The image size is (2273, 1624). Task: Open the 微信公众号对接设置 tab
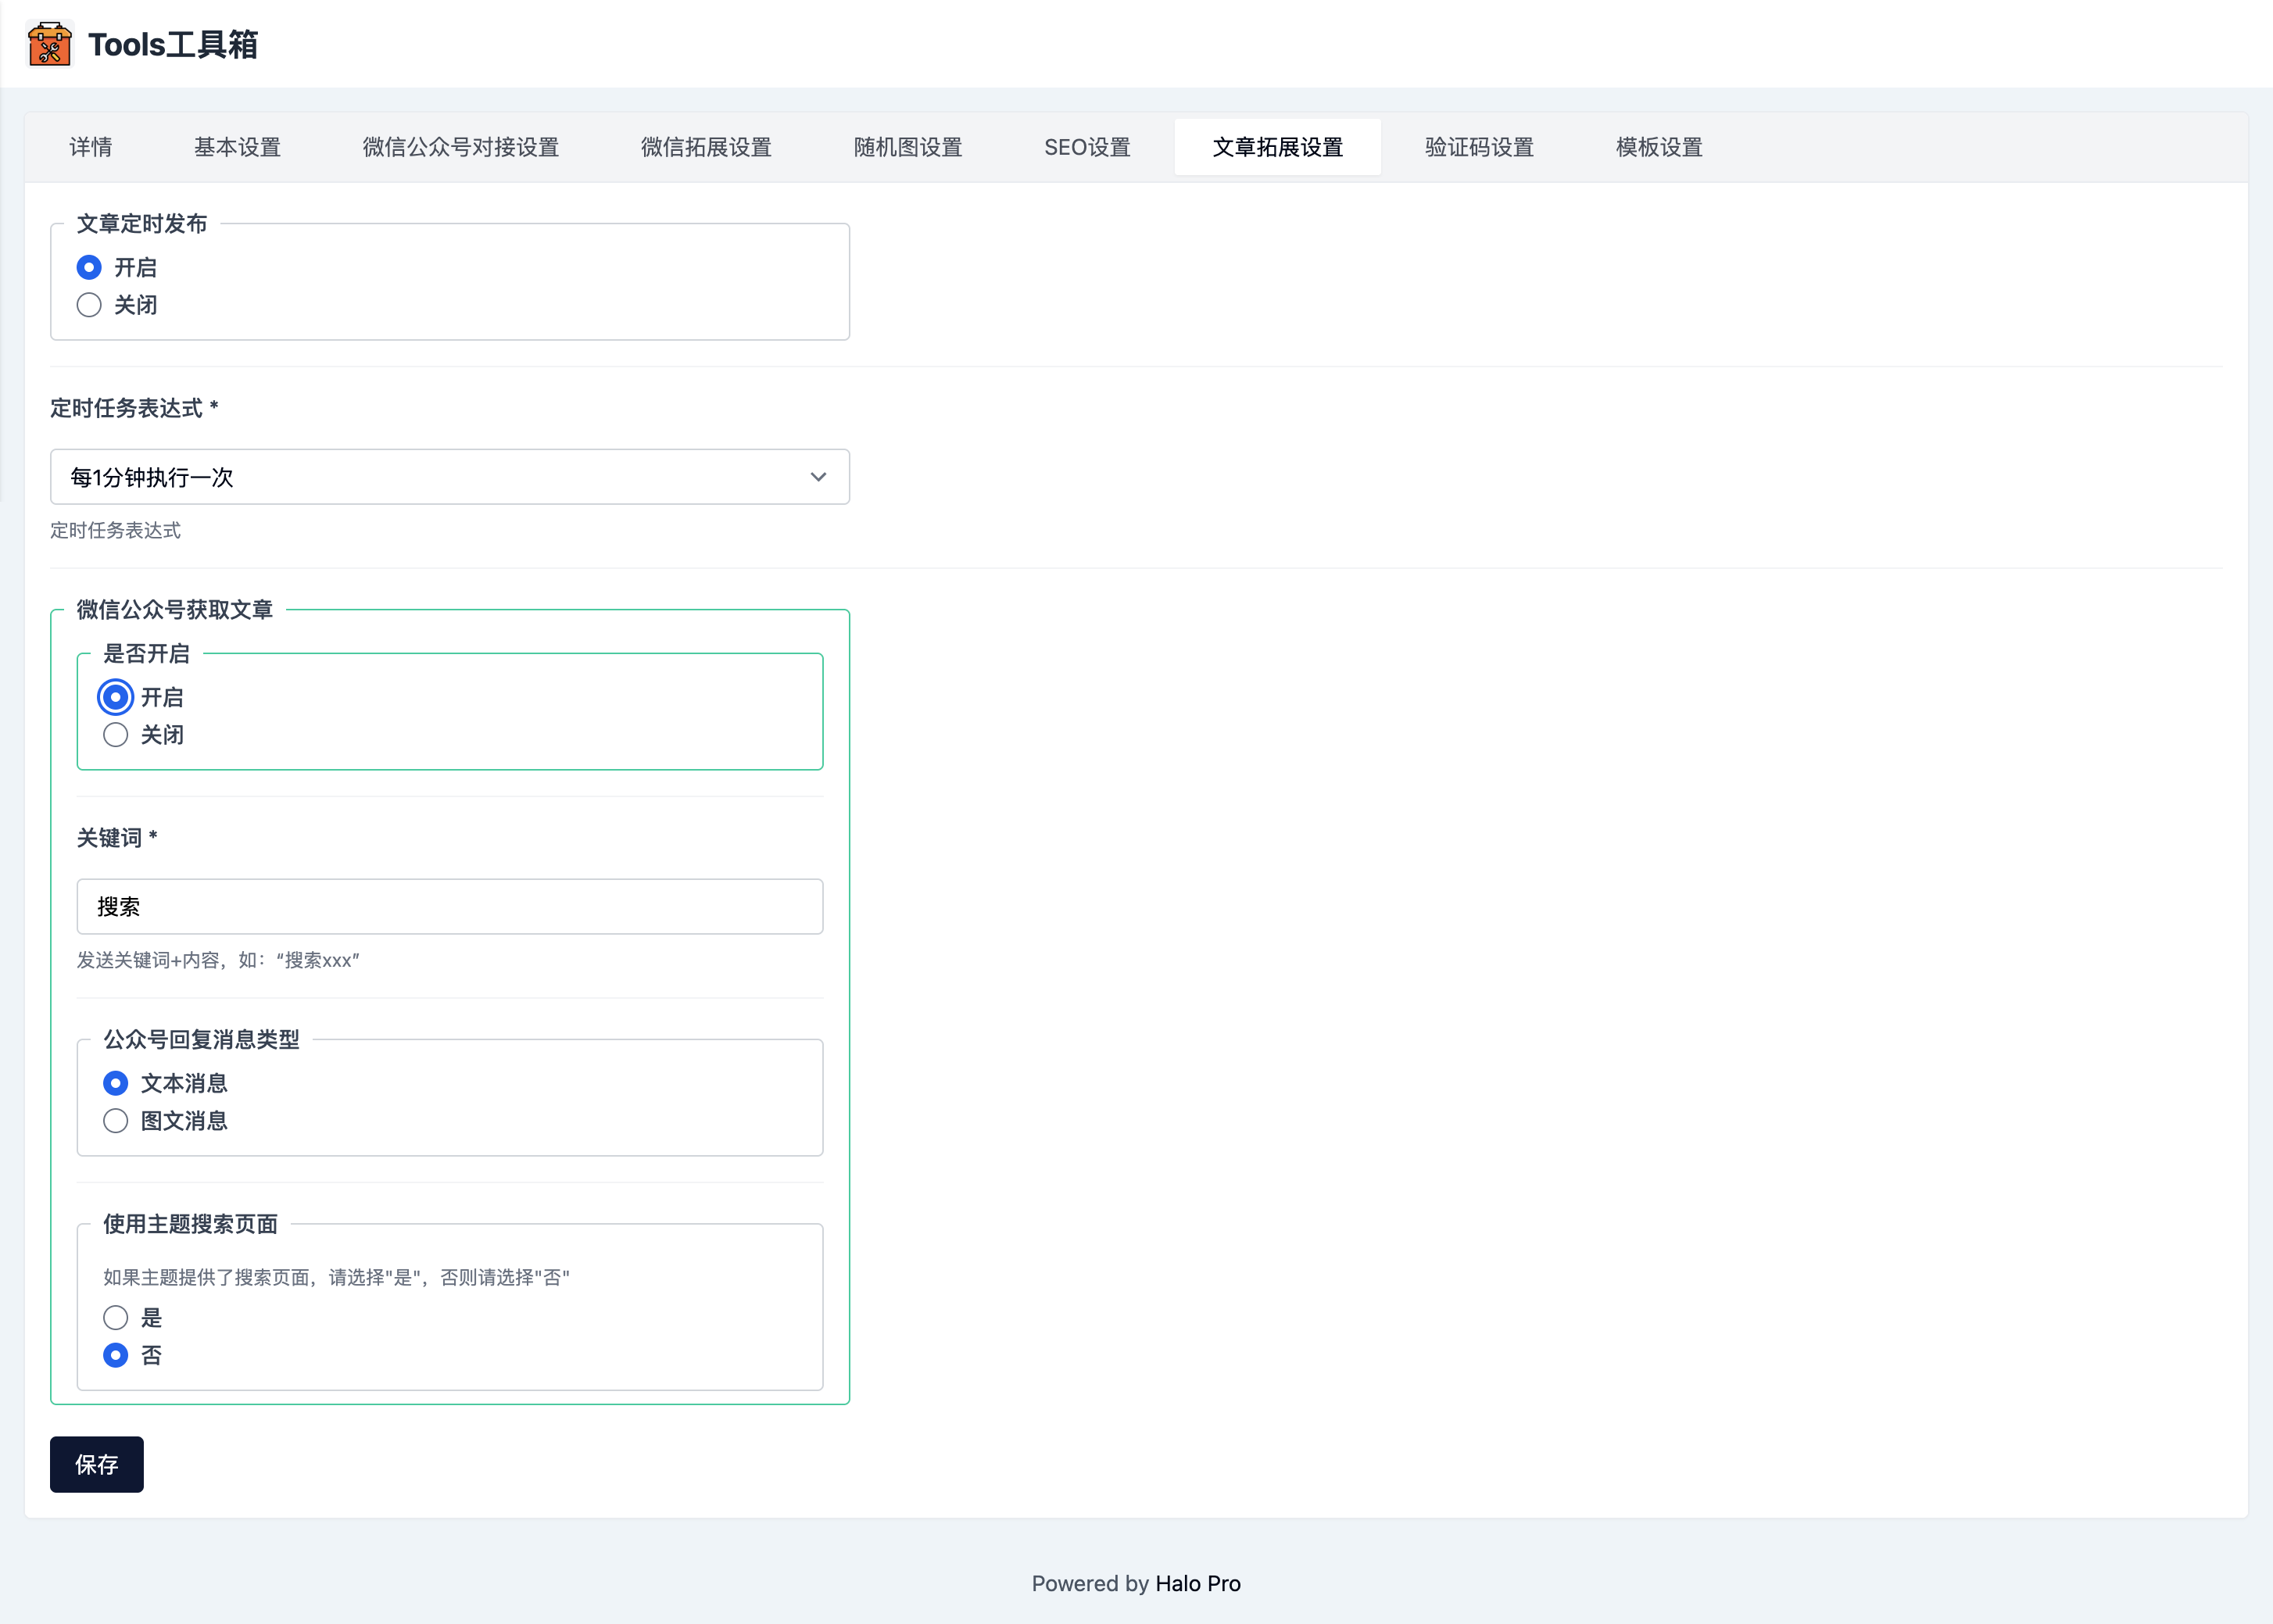point(460,147)
